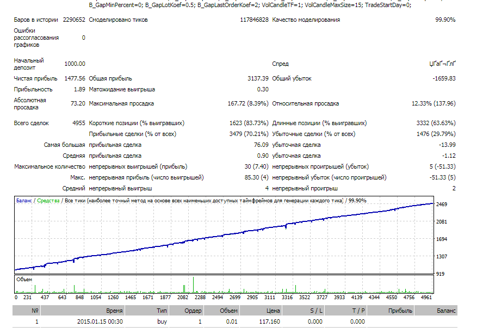Click max consecutive loss -51.33 (5)
The width and height of the screenshot is (489, 328).
point(443,177)
